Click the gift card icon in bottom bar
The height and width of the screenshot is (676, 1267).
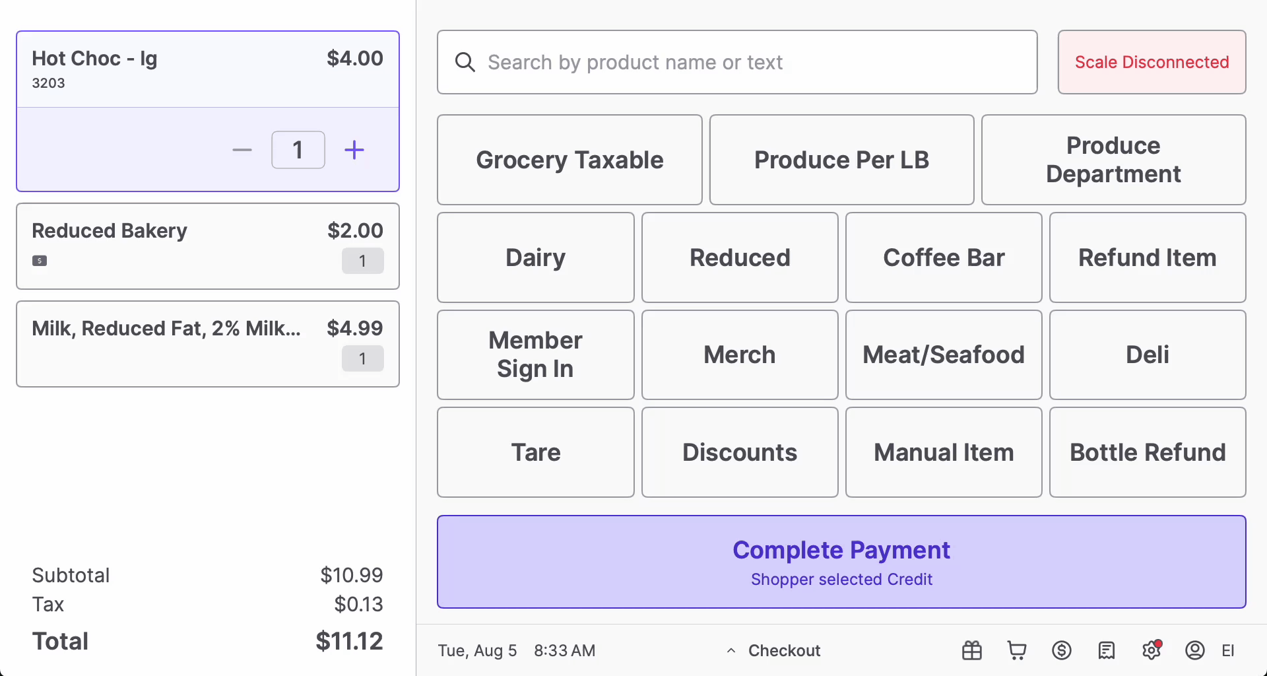tap(971, 651)
